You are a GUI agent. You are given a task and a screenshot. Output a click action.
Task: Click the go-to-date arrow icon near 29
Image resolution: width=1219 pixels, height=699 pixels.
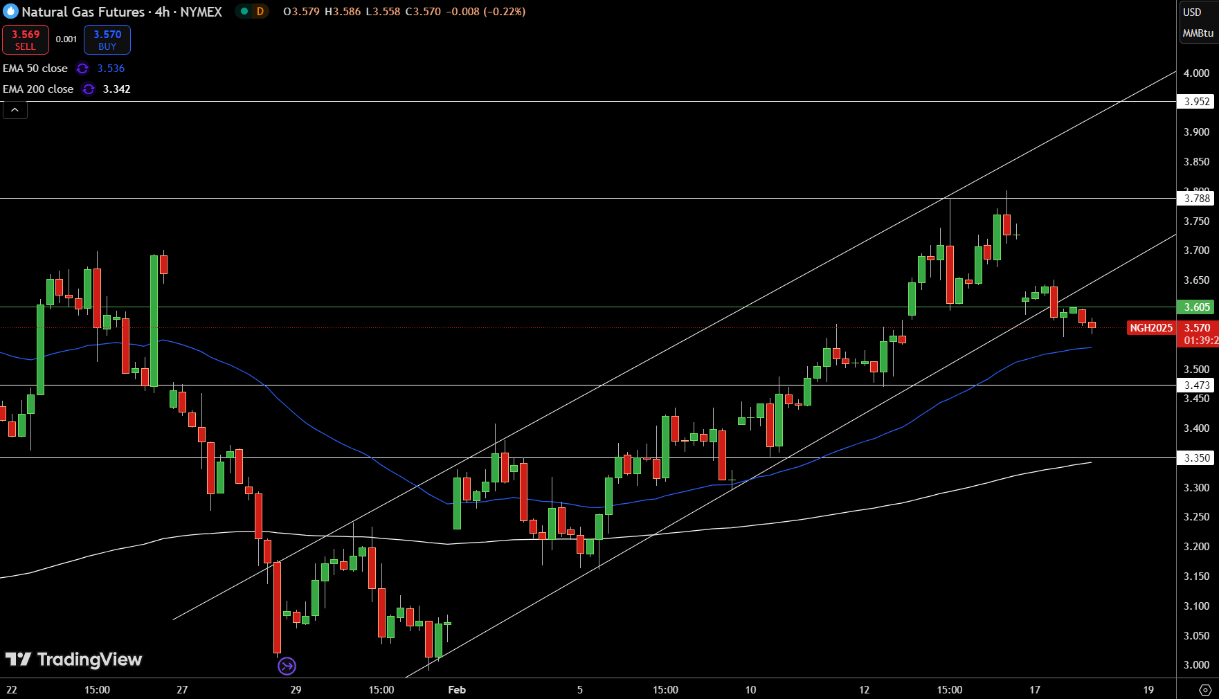point(287,666)
